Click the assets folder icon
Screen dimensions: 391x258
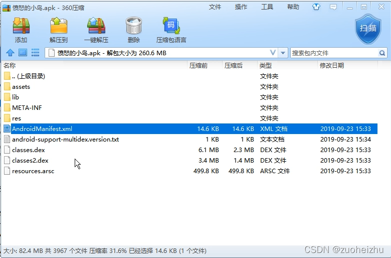(7, 87)
